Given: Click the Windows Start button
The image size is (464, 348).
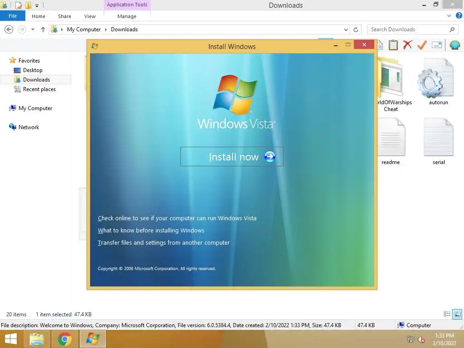Looking at the screenshot, I should pos(11,339).
